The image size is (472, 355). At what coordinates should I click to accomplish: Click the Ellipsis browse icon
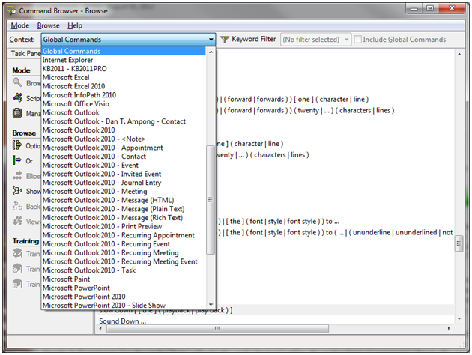(17, 176)
